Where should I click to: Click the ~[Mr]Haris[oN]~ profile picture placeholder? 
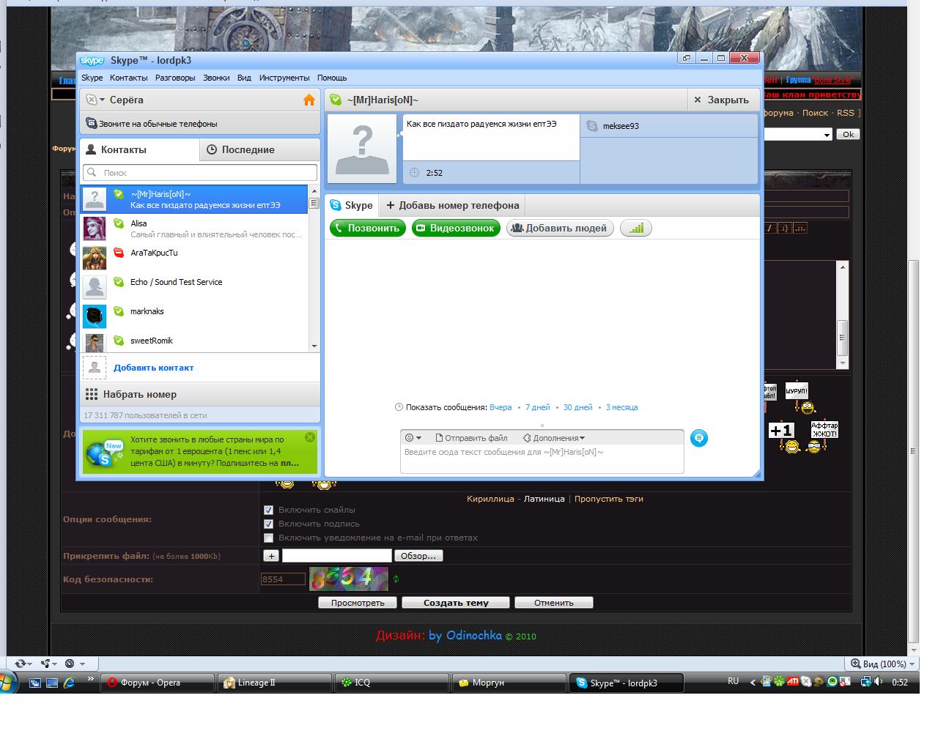pyautogui.click(x=363, y=149)
